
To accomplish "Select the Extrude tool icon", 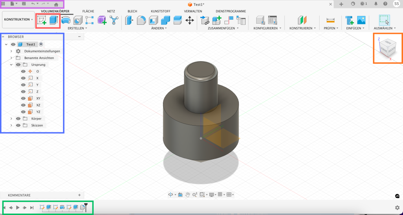I will [x=54, y=20].
